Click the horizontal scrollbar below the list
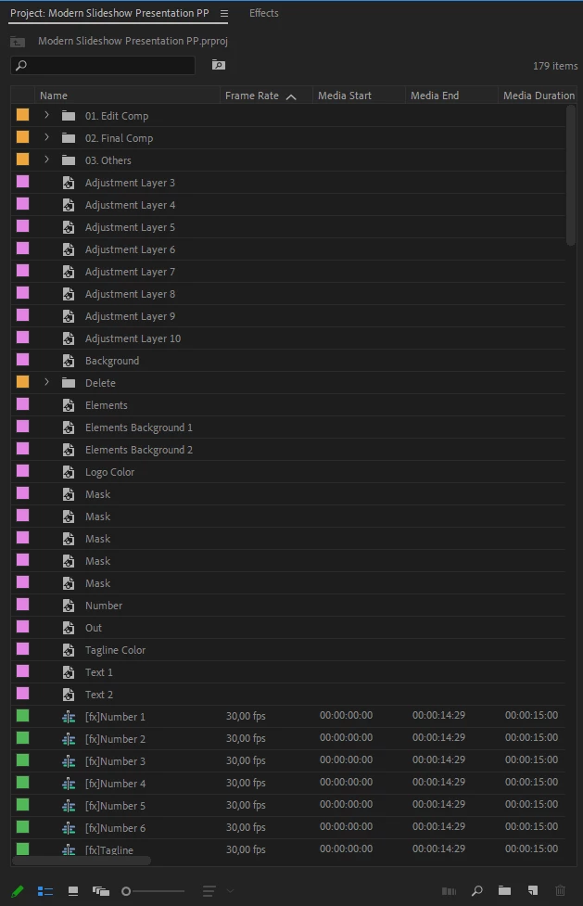 click(82, 861)
